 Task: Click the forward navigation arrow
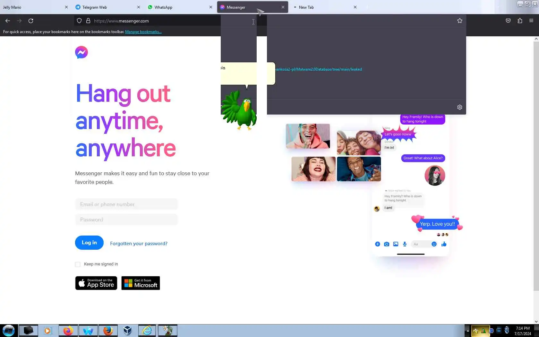point(19,21)
